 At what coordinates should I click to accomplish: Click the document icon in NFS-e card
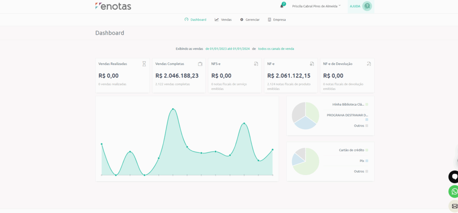(x=256, y=64)
